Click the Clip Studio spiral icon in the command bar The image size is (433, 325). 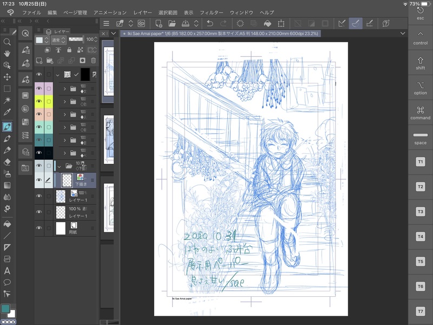coord(141,23)
